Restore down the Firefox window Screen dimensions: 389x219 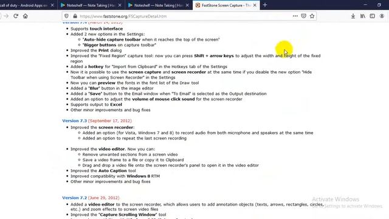click(x=379, y=5)
